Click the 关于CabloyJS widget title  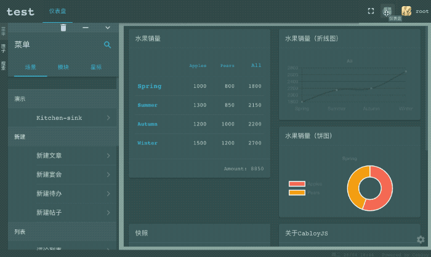(x=307, y=234)
